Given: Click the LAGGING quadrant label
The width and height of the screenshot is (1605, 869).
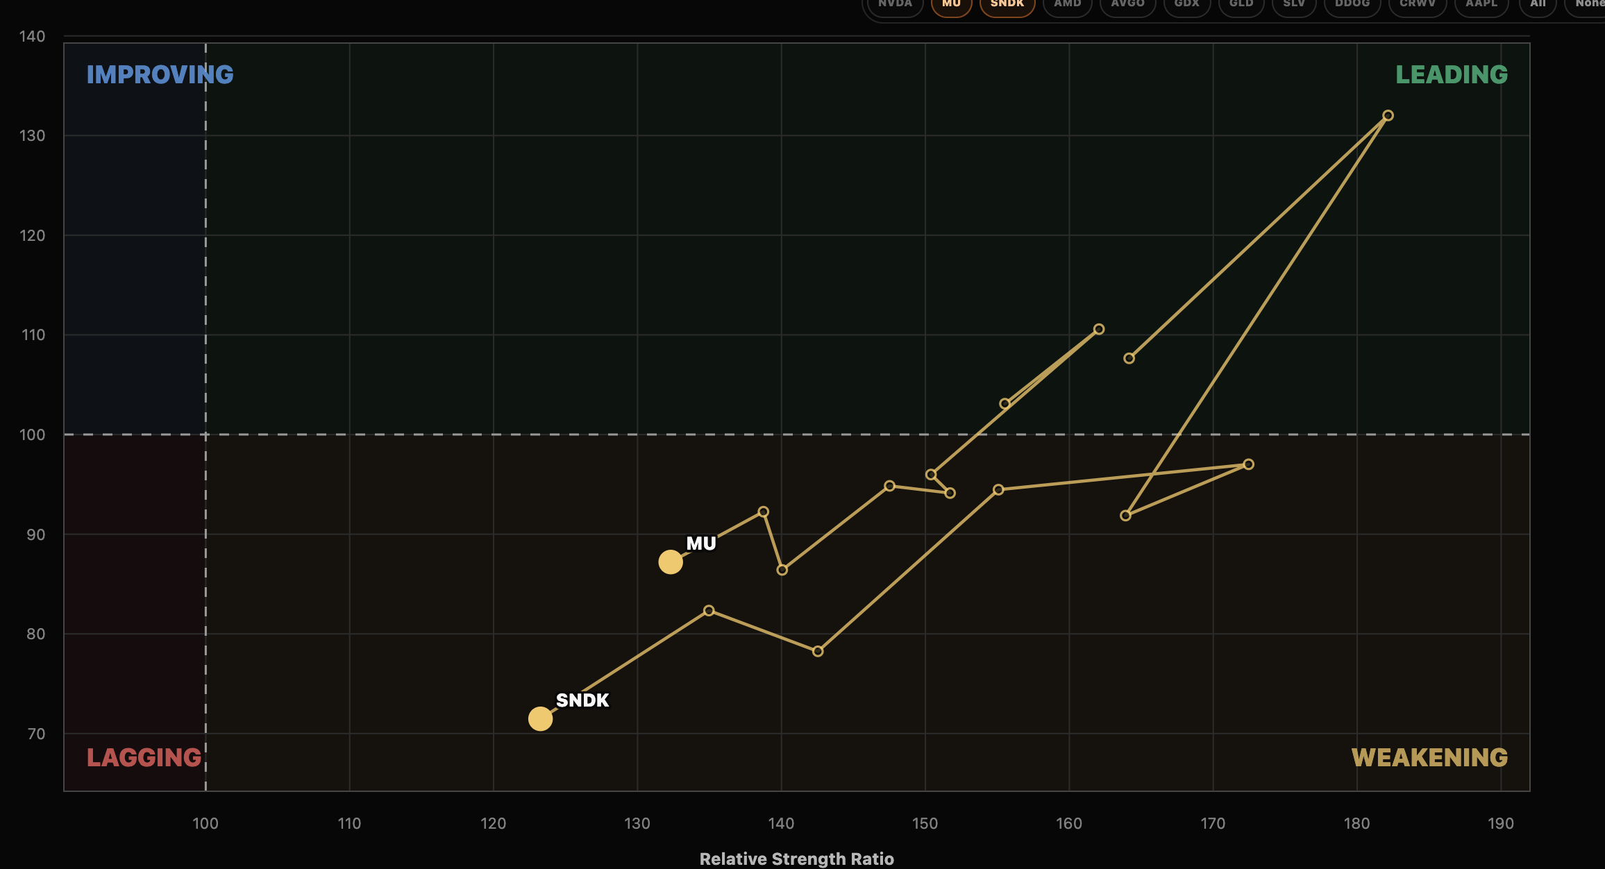Looking at the screenshot, I should click(144, 757).
